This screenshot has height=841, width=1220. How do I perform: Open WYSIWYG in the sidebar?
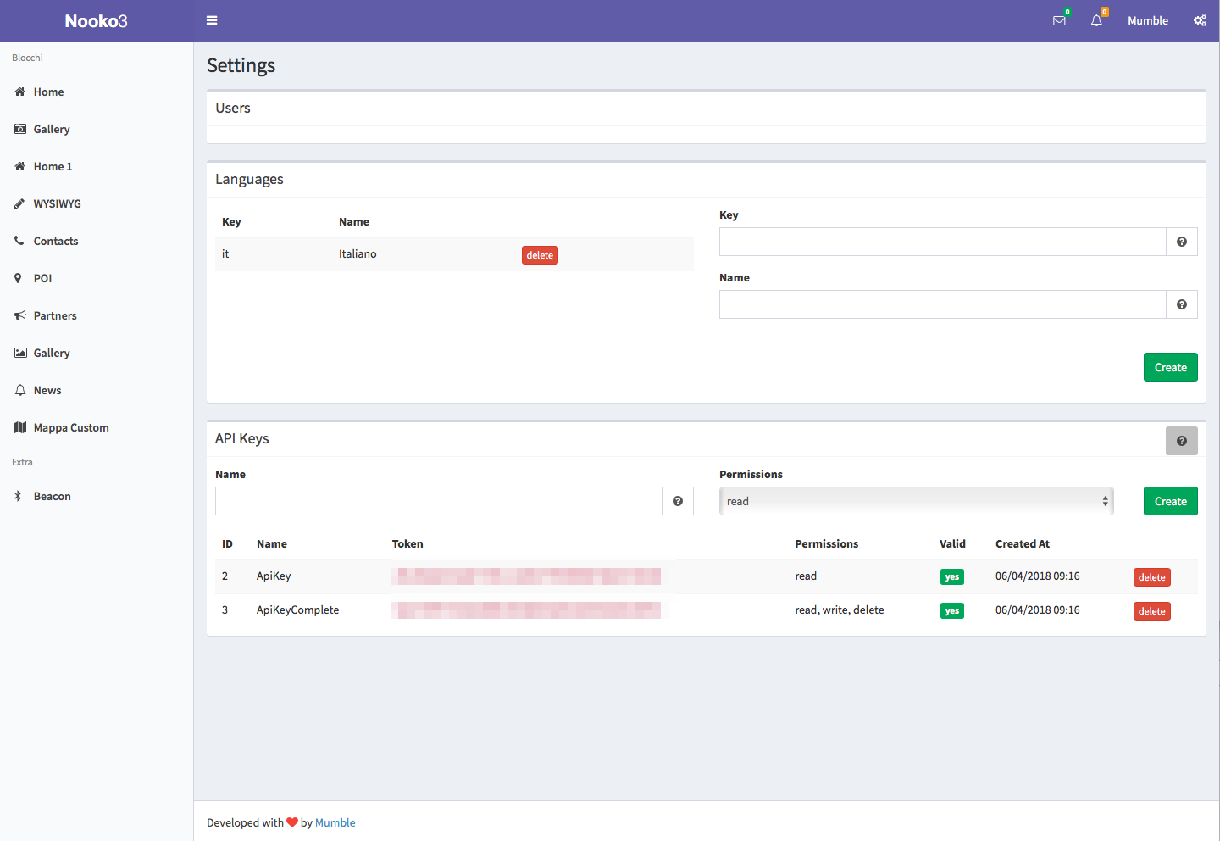click(57, 203)
